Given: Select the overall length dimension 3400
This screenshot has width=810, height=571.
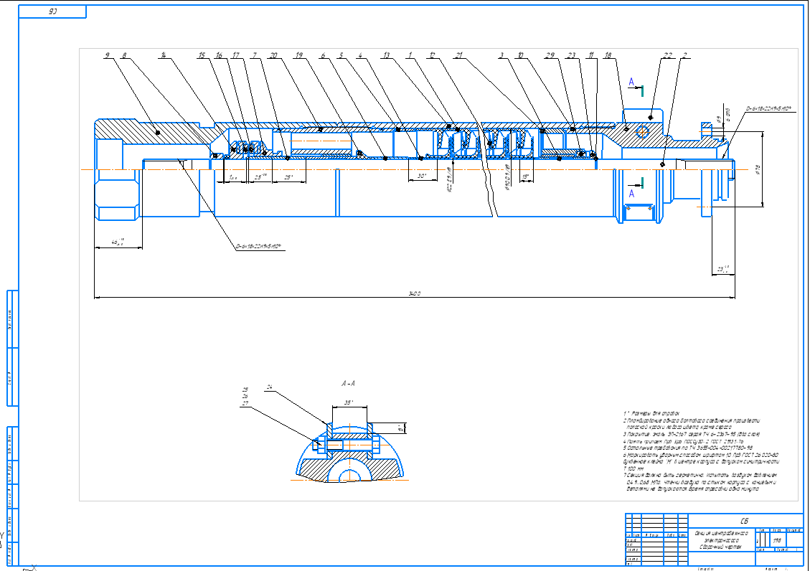Looking at the screenshot, I should [414, 293].
